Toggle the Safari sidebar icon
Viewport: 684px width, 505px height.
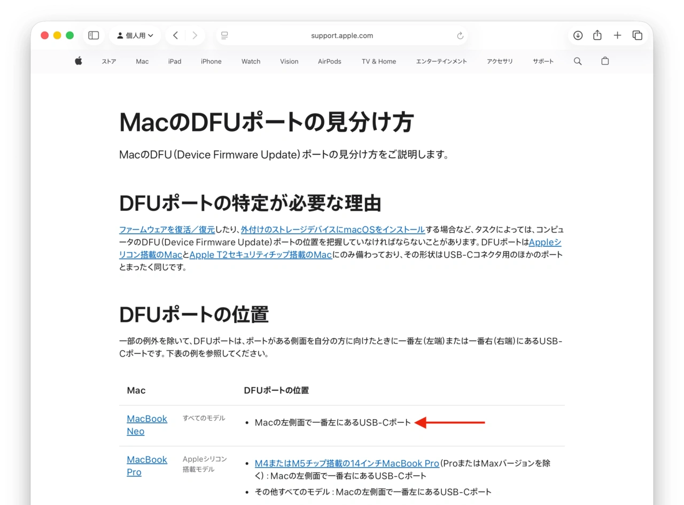94,35
